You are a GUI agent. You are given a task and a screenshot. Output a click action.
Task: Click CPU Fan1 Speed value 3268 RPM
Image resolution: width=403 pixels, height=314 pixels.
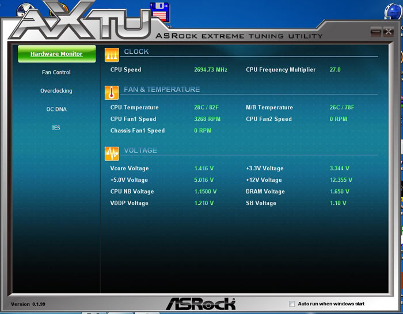(x=207, y=119)
